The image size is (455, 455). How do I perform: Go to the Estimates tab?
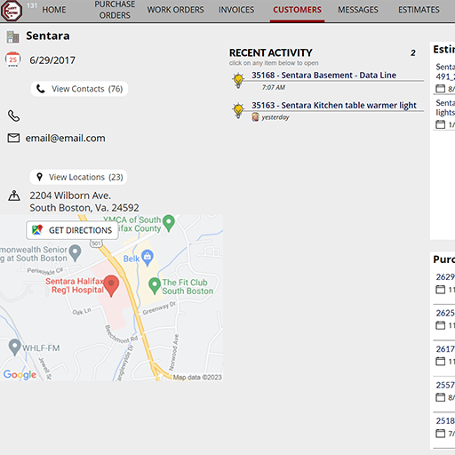(x=419, y=10)
